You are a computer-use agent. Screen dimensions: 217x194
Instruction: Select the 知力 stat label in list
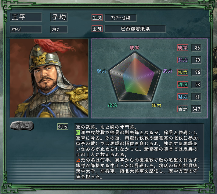pos(183,72)
